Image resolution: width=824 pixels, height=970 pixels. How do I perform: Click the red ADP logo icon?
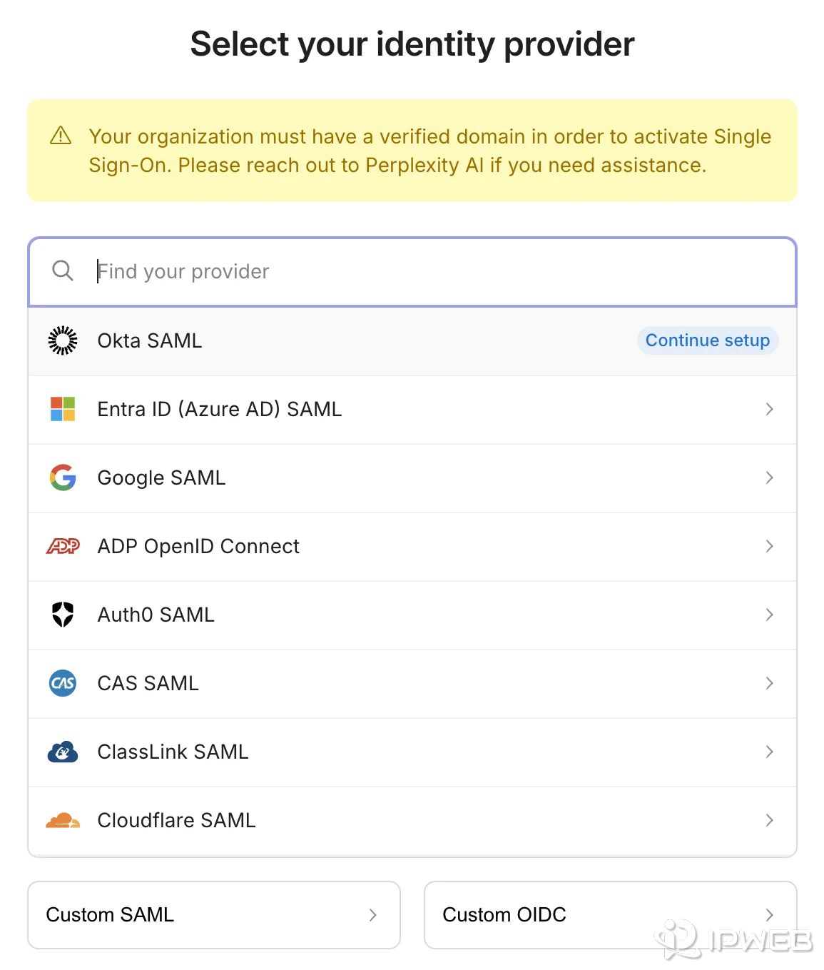click(x=63, y=546)
